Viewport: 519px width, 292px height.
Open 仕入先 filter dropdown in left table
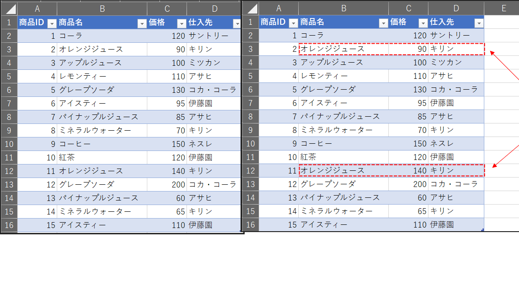(237, 23)
